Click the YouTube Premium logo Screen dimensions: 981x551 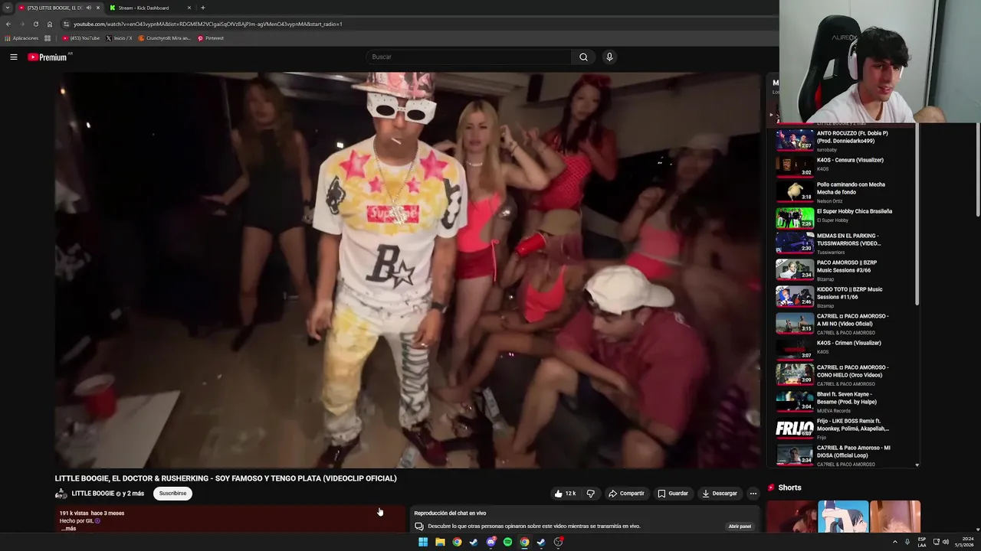click(x=48, y=57)
